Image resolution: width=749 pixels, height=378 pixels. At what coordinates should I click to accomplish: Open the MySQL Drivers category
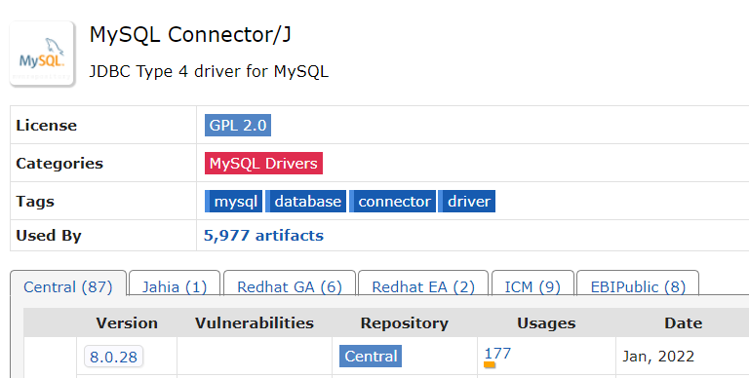tap(263, 164)
